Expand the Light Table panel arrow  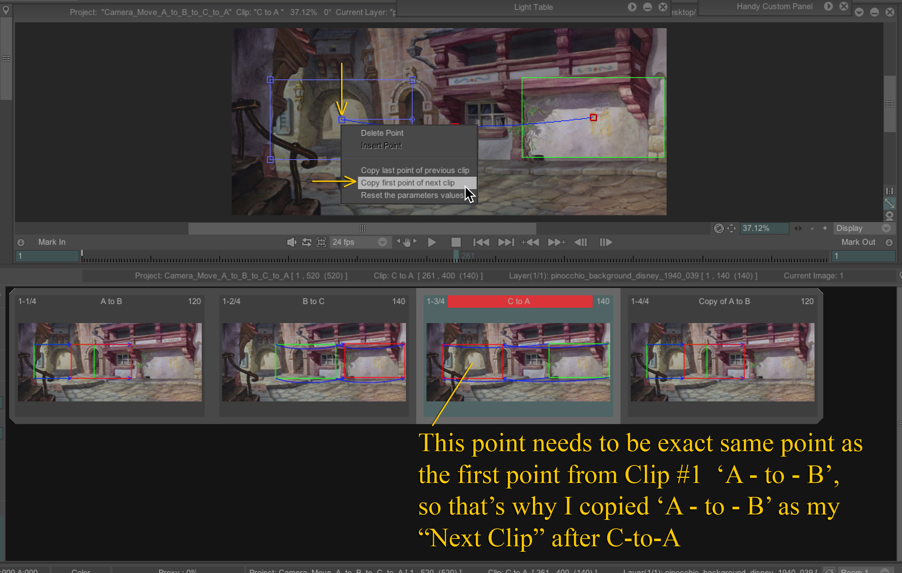[x=632, y=7]
